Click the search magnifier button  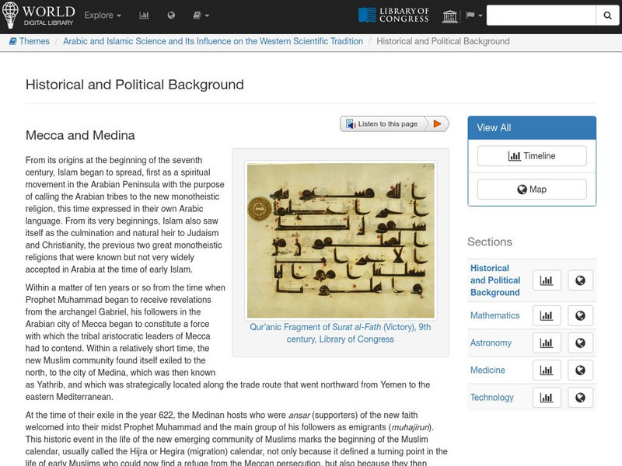click(607, 16)
